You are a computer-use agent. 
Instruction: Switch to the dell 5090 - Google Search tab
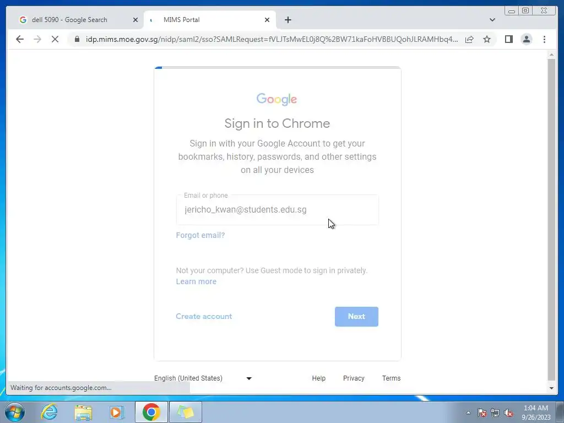point(75,20)
